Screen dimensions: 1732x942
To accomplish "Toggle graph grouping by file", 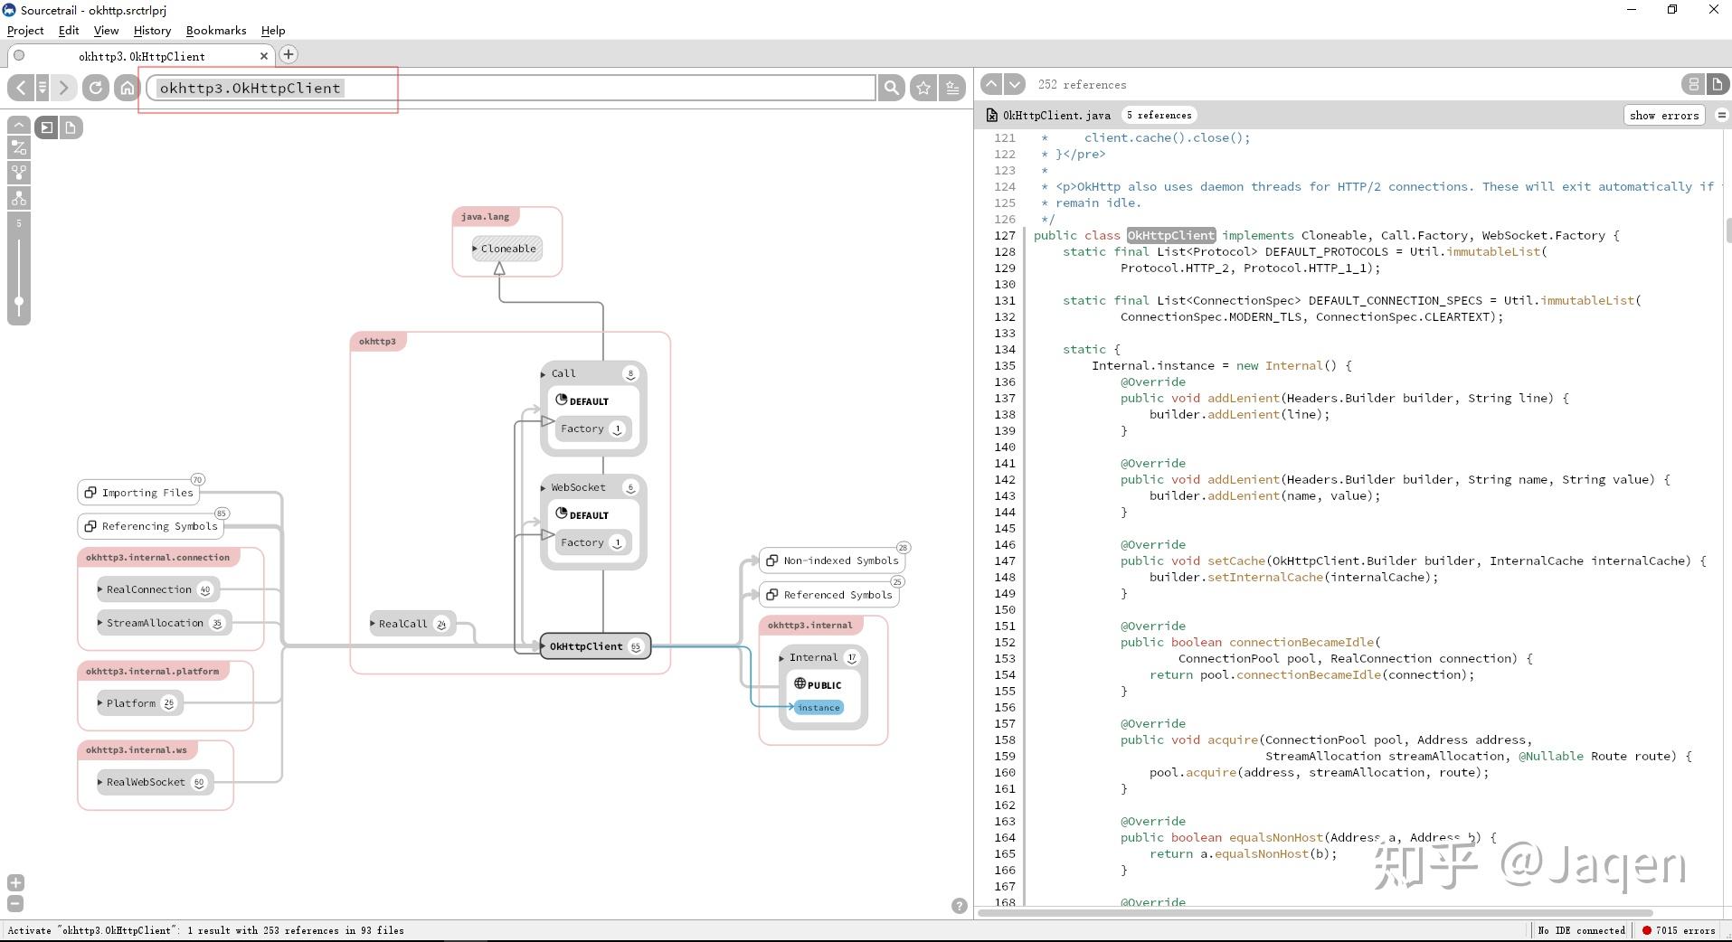I will pyautogui.click(x=71, y=127).
